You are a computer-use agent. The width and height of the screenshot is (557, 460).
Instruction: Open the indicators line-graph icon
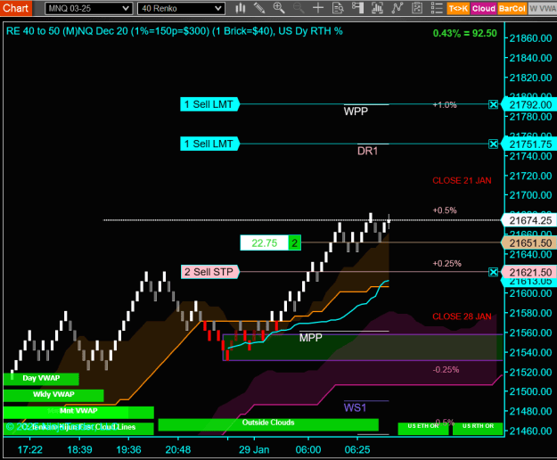click(x=397, y=8)
